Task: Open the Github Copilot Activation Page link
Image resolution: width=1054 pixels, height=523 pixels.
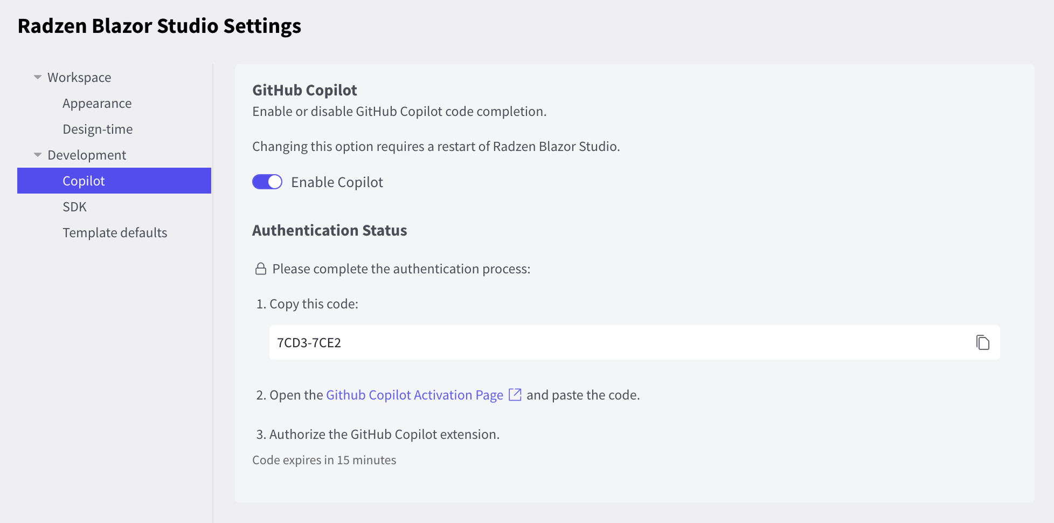Action: pyautogui.click(x=414, y=395)
